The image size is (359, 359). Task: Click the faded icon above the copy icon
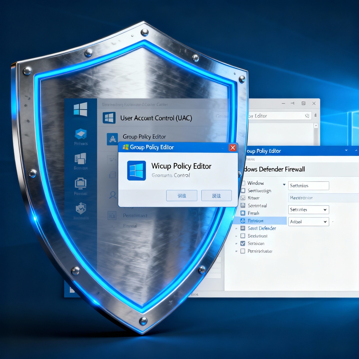coord(112,160)
